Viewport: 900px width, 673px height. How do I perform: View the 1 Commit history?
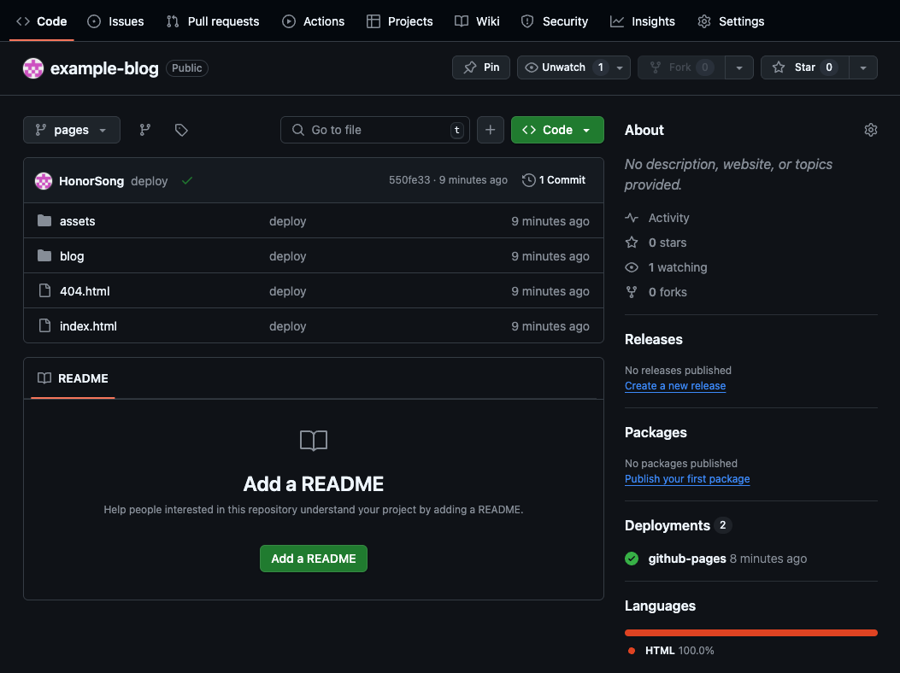[x=554, y=179]
